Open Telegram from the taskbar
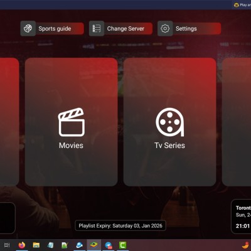The height and width of the screenshot is (251, 251). pos(109,245)
